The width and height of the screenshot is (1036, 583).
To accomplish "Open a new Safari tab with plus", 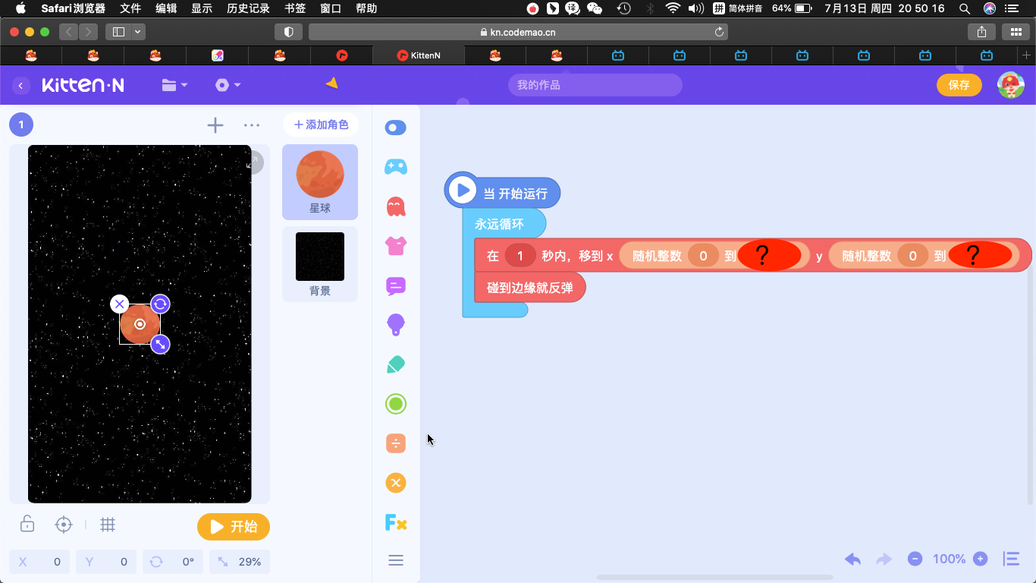I will tap(1027, 55).
